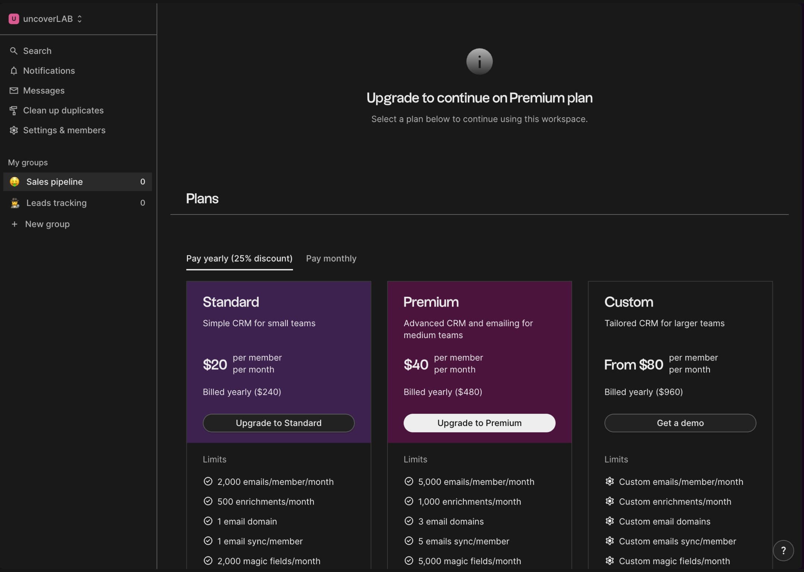Viewport: 804px width, 572px height.
Task: Click Get a demo button
Action: 680,423
